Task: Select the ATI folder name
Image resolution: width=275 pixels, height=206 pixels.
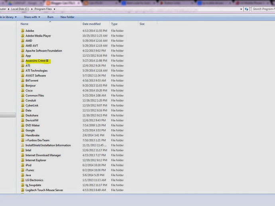Action: point(28,66)
